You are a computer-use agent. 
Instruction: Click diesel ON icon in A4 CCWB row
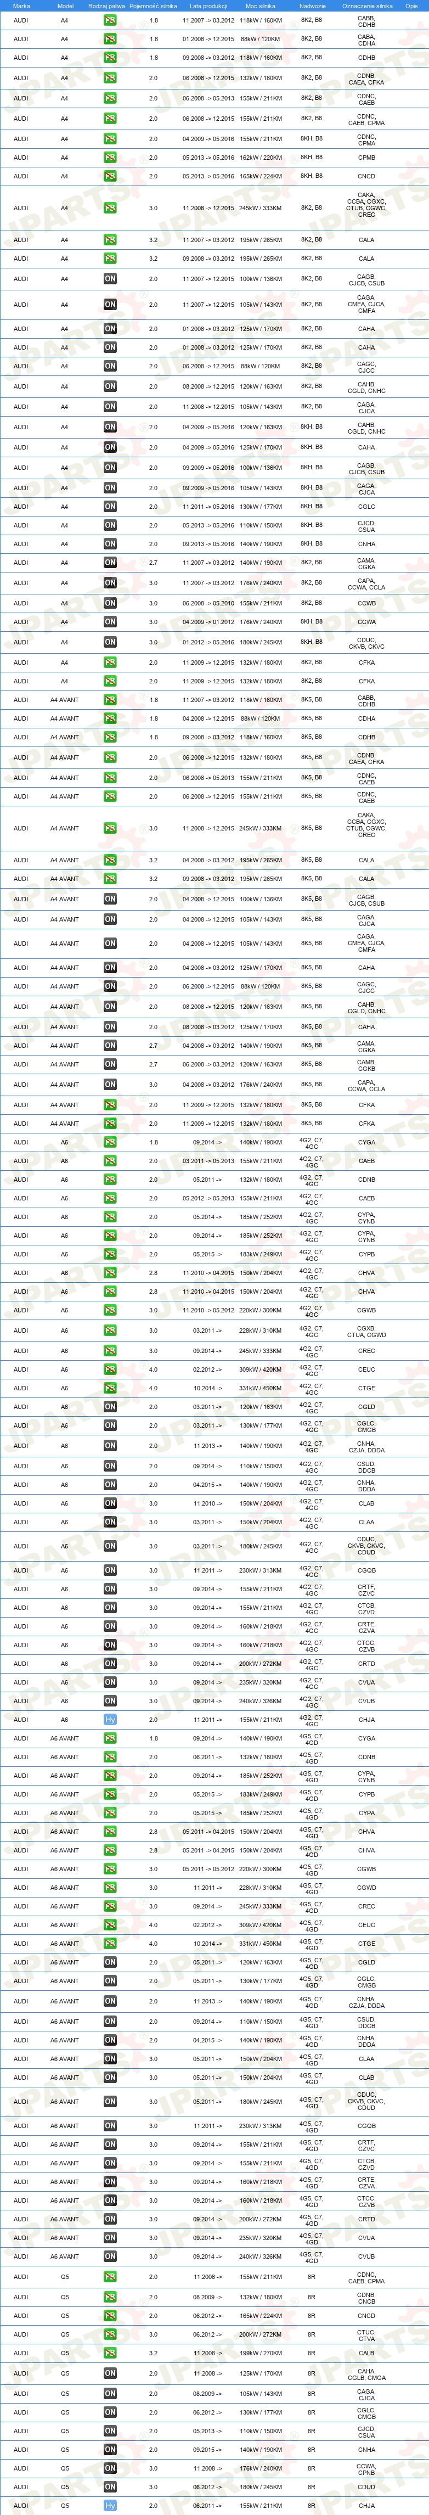pos(110,603)
